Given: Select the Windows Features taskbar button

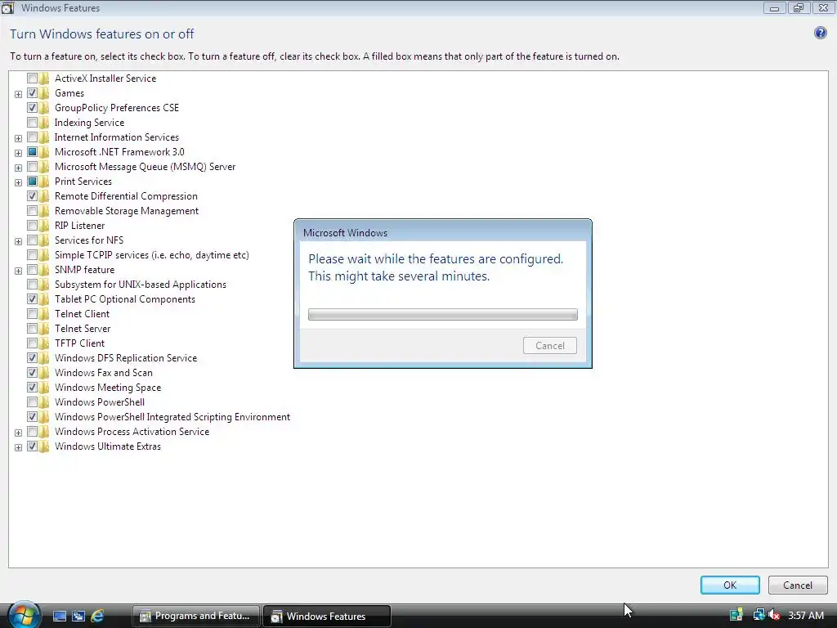Looking at the screenshot, I should (x=327, y=616).
